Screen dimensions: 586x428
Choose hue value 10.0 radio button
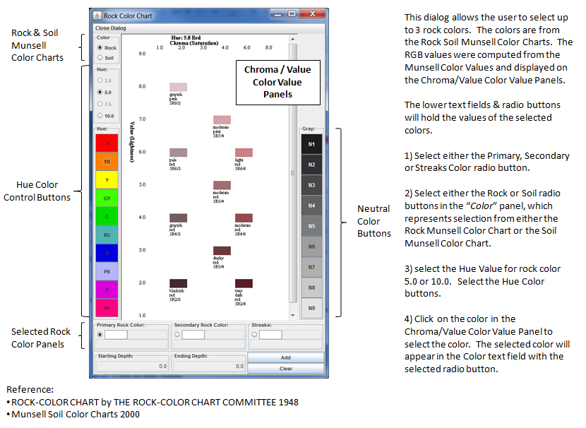[100, 116]
